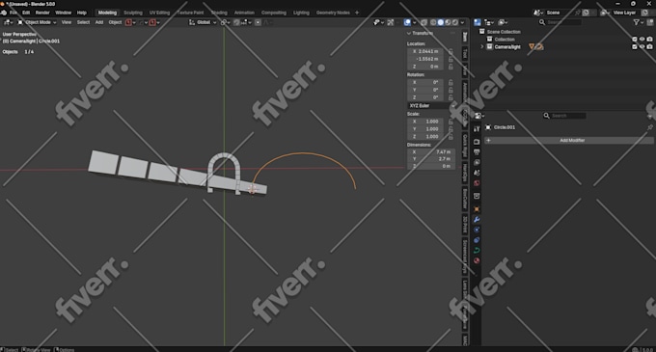656x352 pixels.
Task: Toggle Collection exclude checkbox in outliner
Action: coord(634,39)
